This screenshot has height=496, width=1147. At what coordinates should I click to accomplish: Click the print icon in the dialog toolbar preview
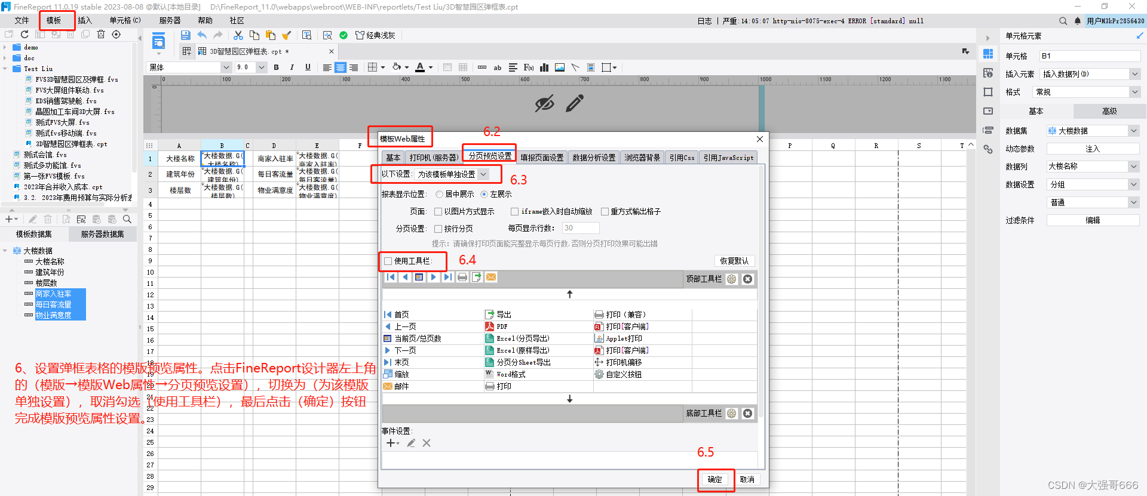pyautogui.click(x=462, y=277)
